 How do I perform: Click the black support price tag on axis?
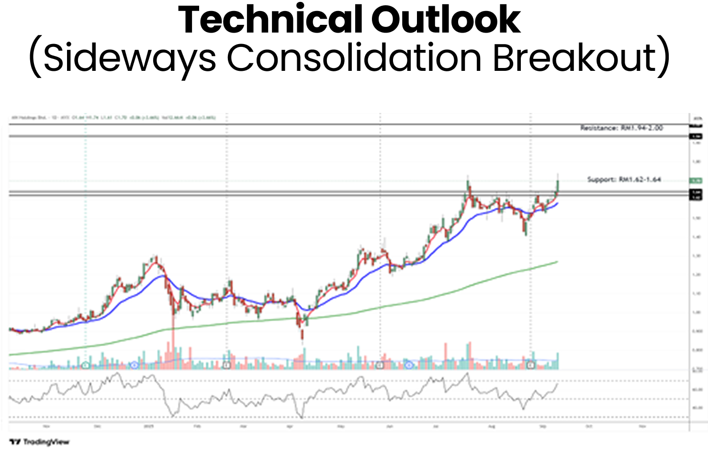coord(695,194)
